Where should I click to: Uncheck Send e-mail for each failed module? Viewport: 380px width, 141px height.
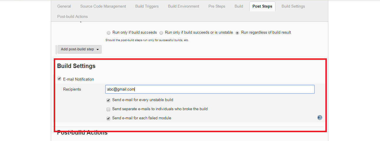point(108,118)
